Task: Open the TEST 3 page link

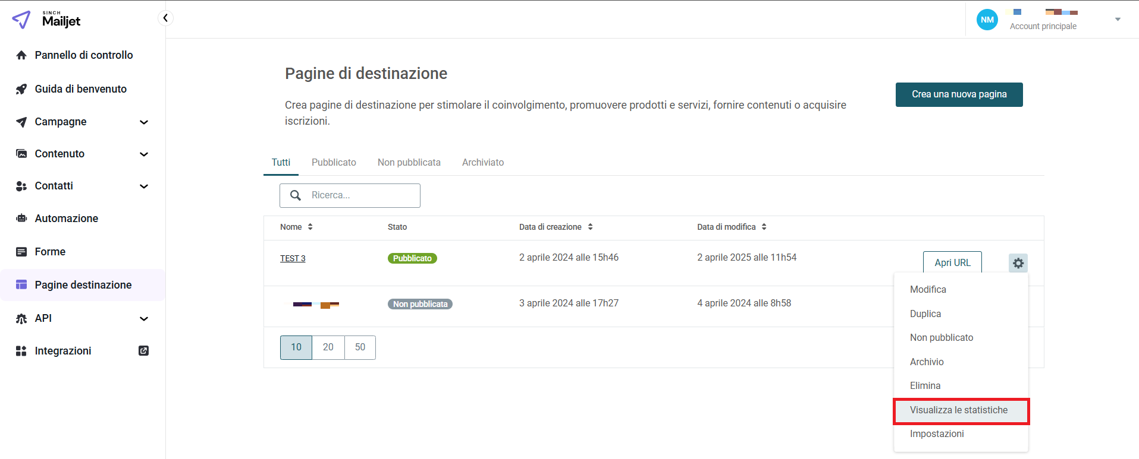Action: tap(293, 258)
